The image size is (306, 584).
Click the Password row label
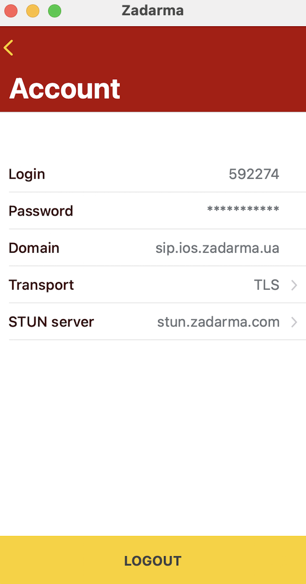(x=40, y=211)
